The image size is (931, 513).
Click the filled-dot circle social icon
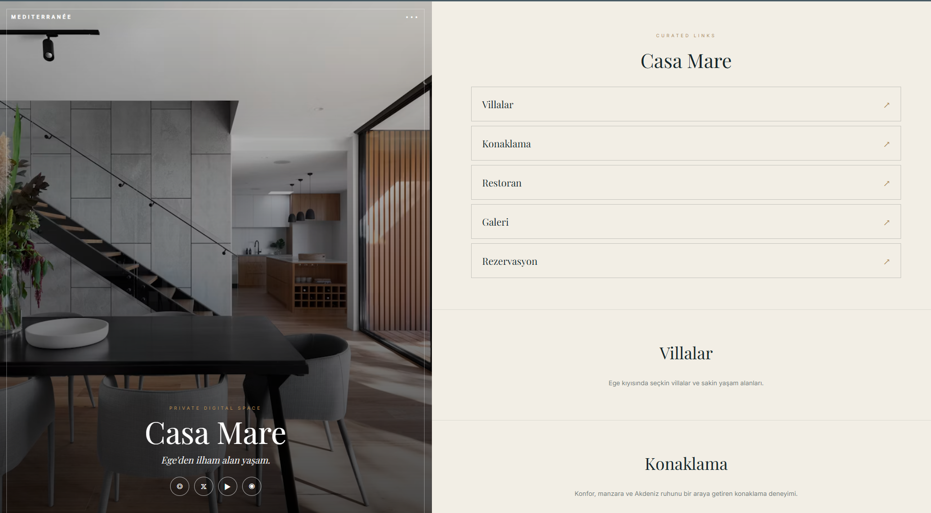click(x=252, y=487)
